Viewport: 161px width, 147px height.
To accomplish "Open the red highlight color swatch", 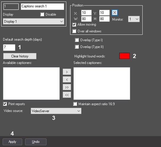I will point(124,56).
